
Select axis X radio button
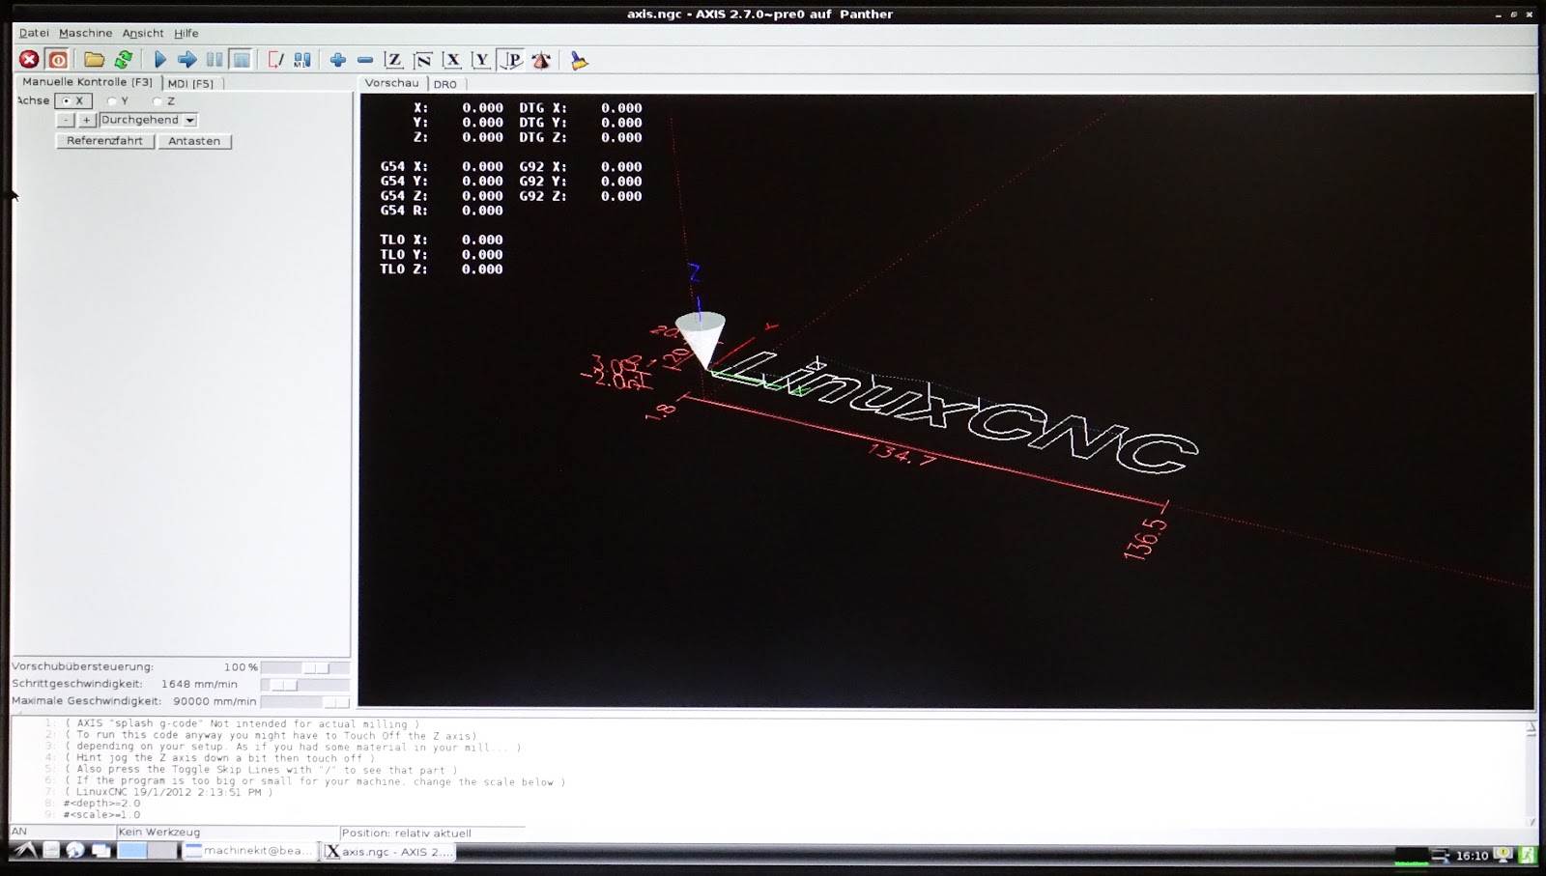[73, 100]
